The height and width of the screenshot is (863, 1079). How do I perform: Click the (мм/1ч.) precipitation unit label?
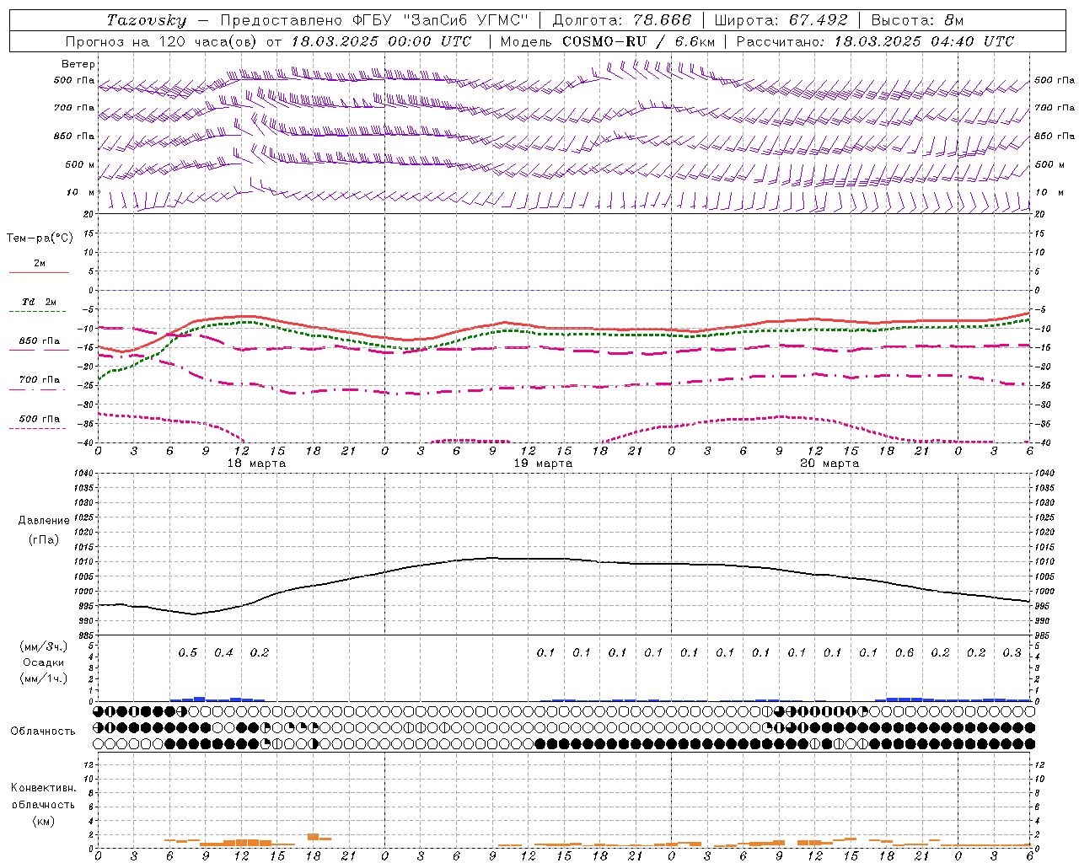click(x=44, y=678)
